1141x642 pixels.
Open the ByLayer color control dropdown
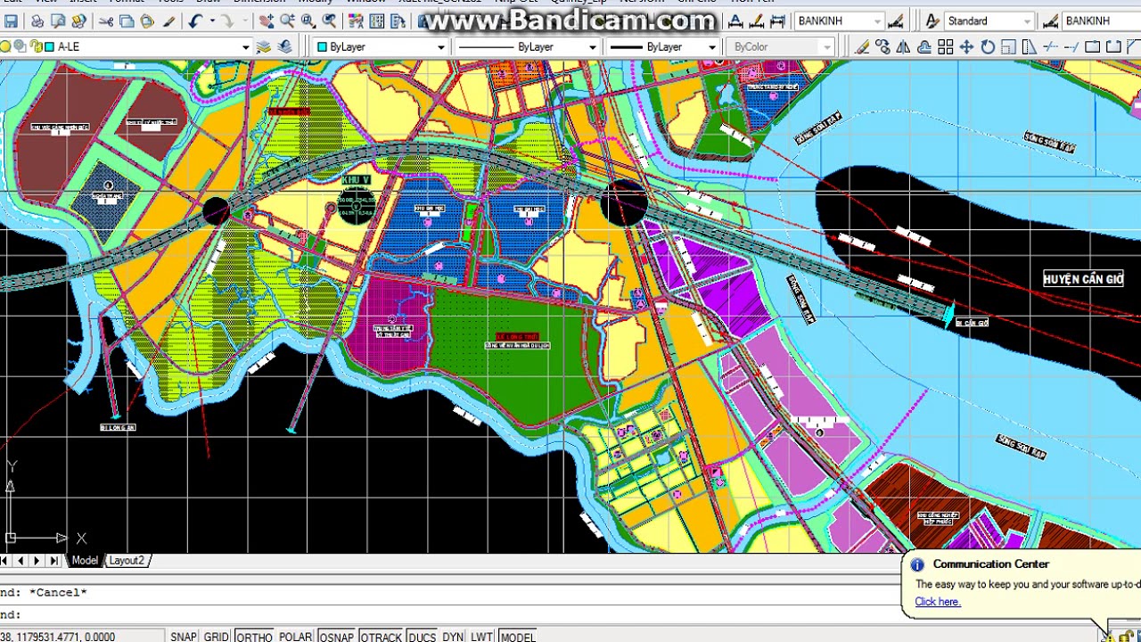(x=440, y=47)
